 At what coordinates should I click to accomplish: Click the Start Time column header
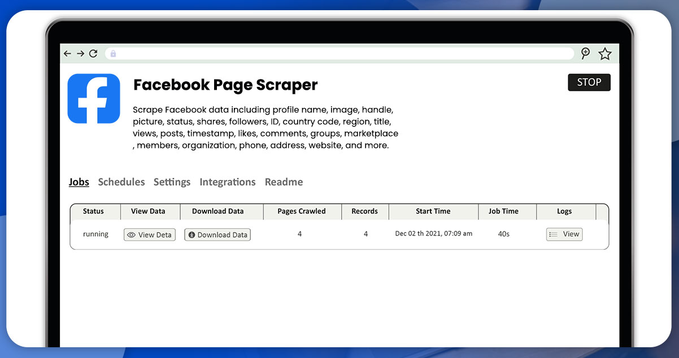pyautogui.click(x=433, y=211)
